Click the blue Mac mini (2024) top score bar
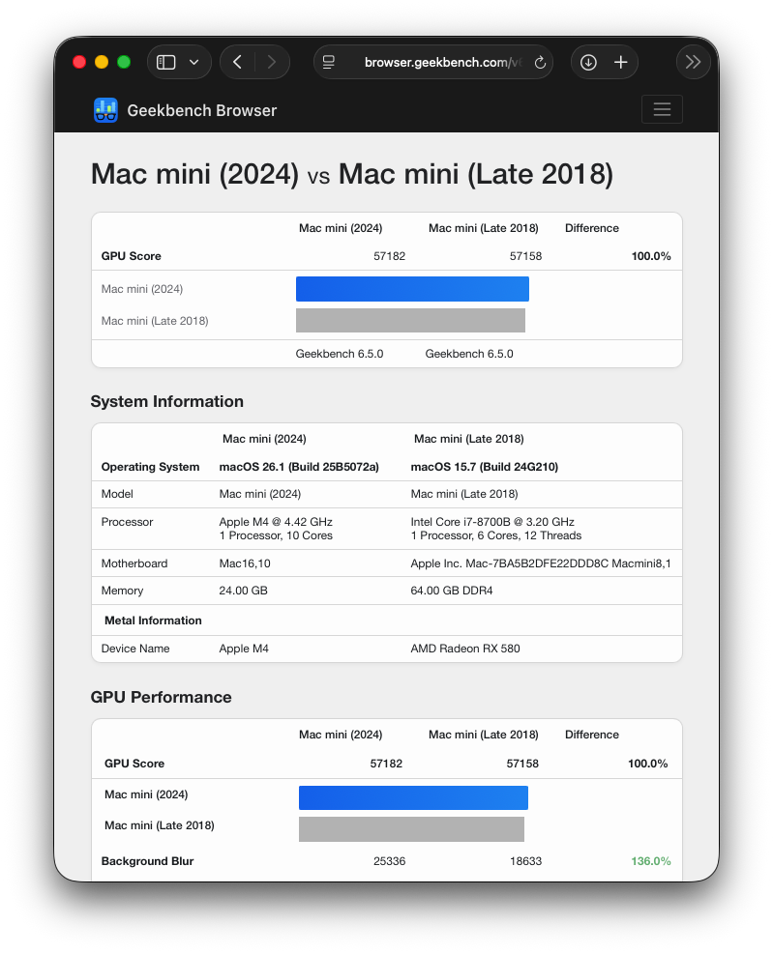 [x=412, y=289]
